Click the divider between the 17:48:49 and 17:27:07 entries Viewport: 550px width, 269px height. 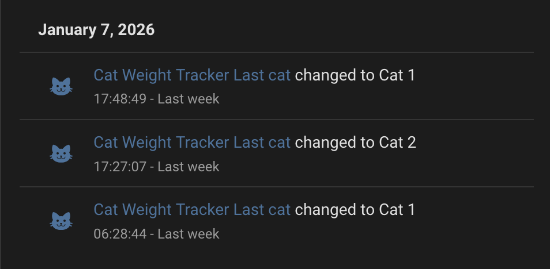pyautogui.click(x=277, y=120)
